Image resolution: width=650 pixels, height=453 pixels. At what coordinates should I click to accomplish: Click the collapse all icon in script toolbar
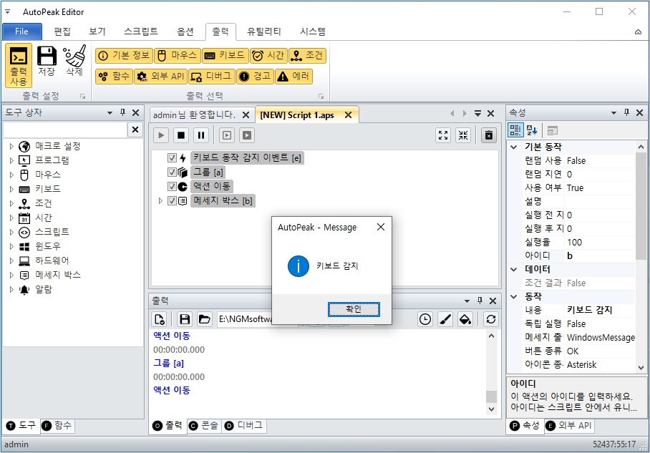(x=463, y=135)
